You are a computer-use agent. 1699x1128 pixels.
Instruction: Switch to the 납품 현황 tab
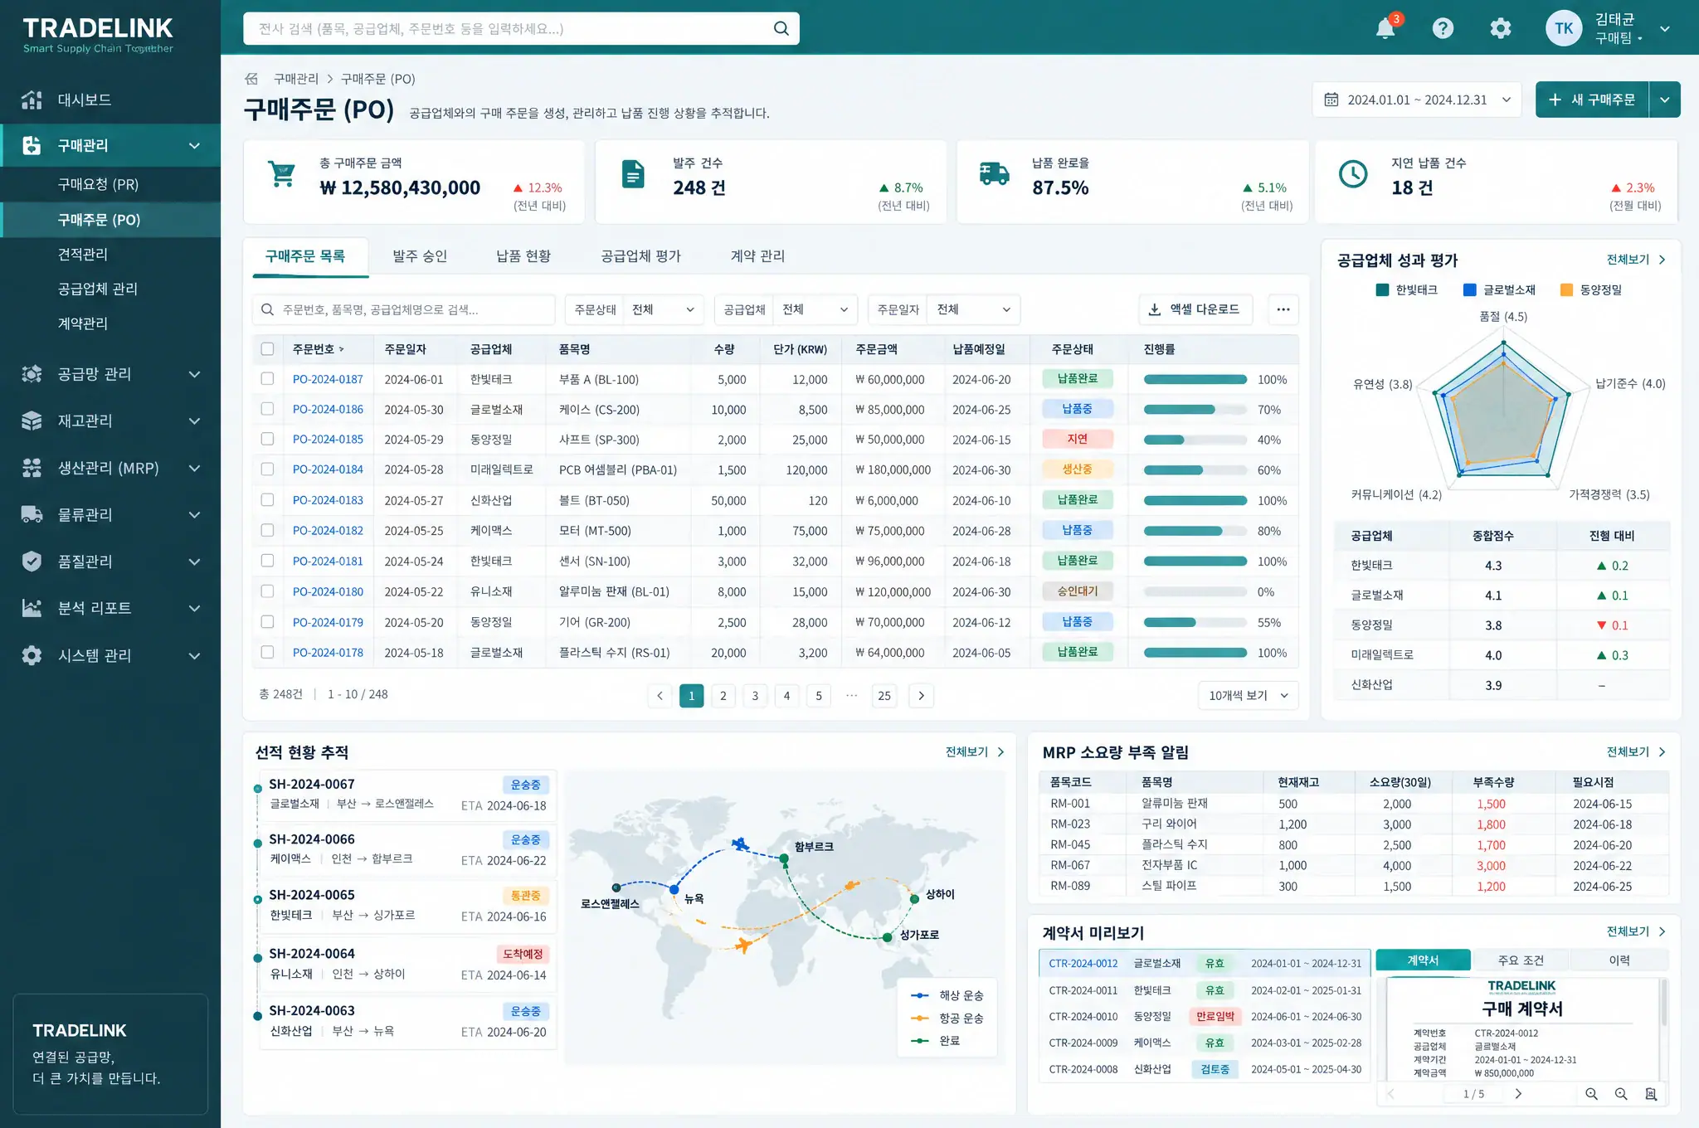tap(523, 256)
